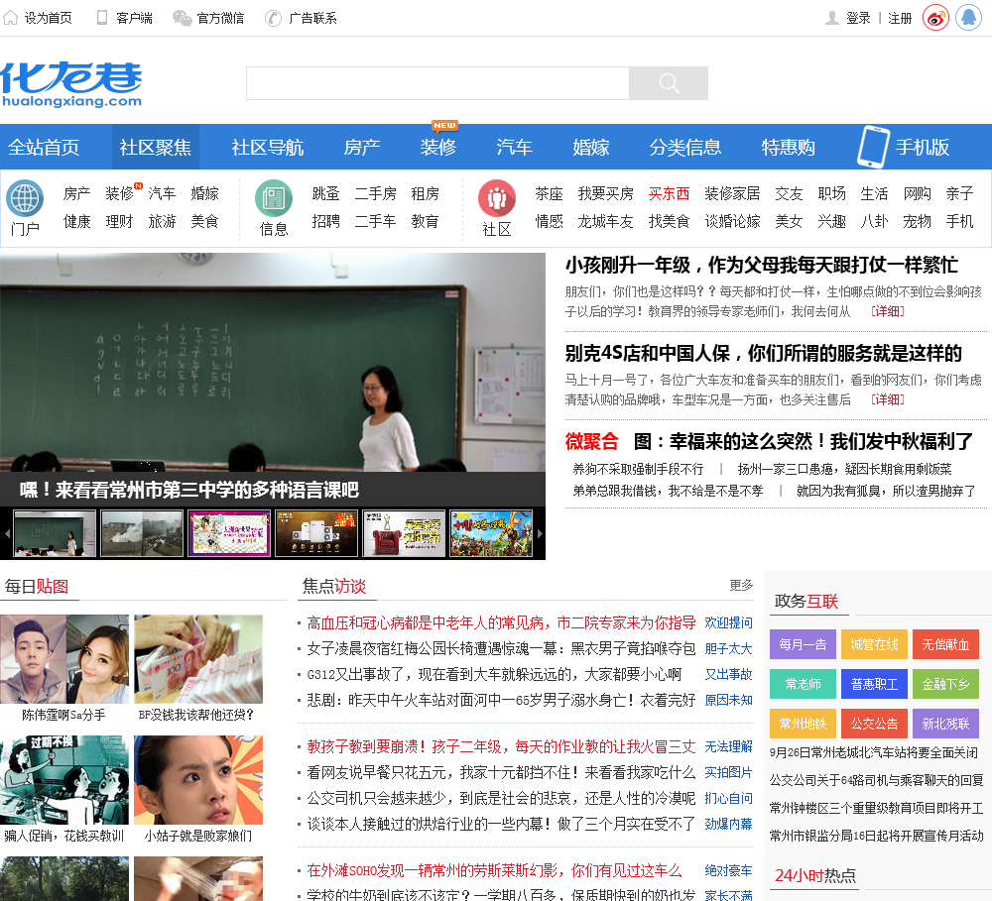Click the mobile client icon 客户端
This screenshot has width=992, height=901.
point(102,18)
